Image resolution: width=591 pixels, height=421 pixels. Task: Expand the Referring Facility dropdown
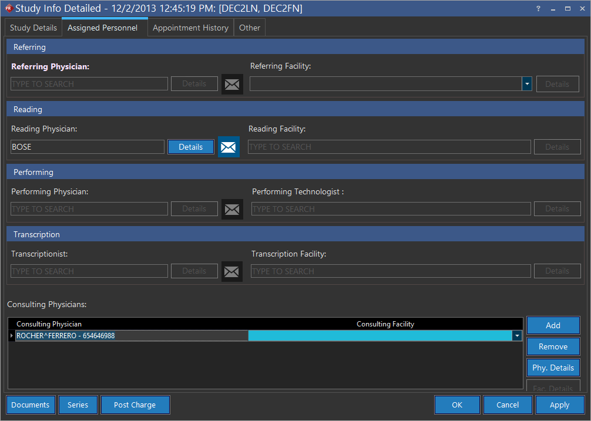click(x=527, y=84)
